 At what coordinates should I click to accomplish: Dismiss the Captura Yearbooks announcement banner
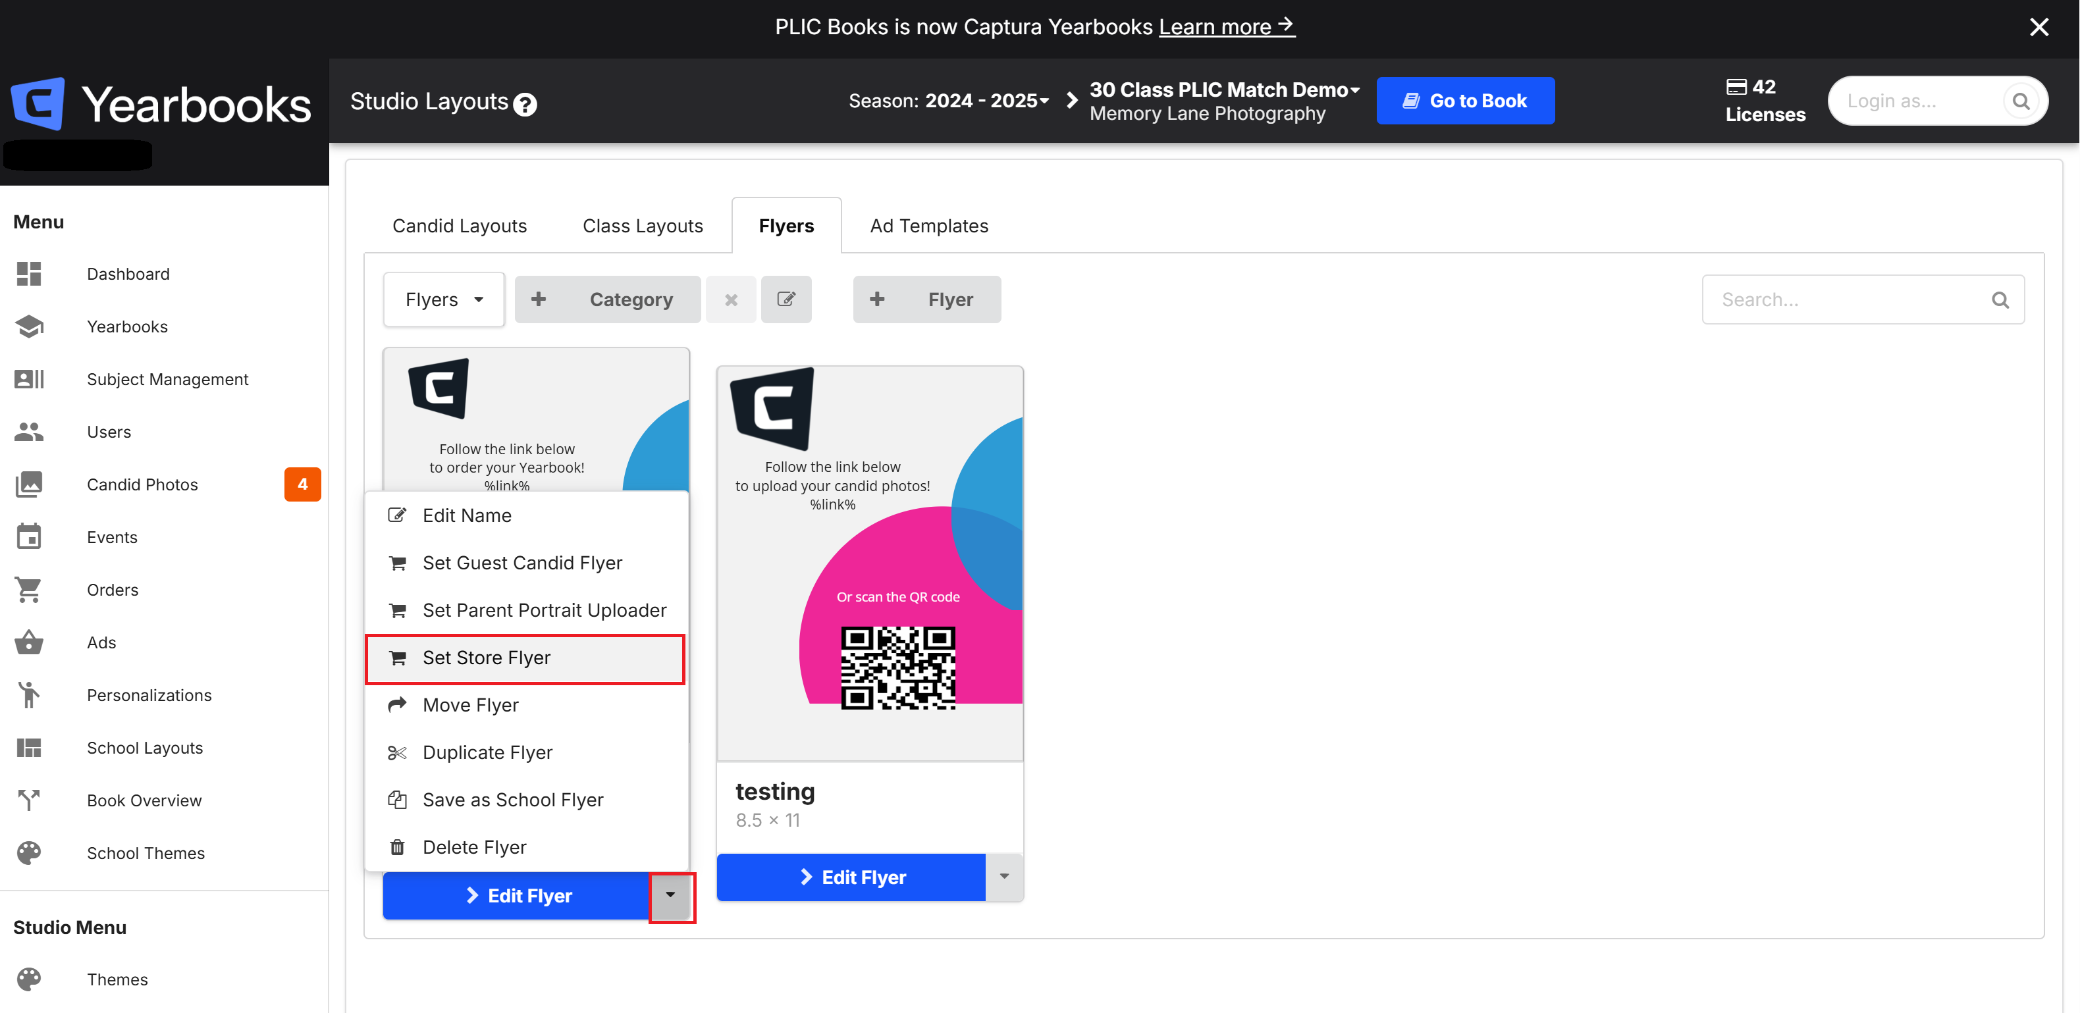coord(2039,28)
